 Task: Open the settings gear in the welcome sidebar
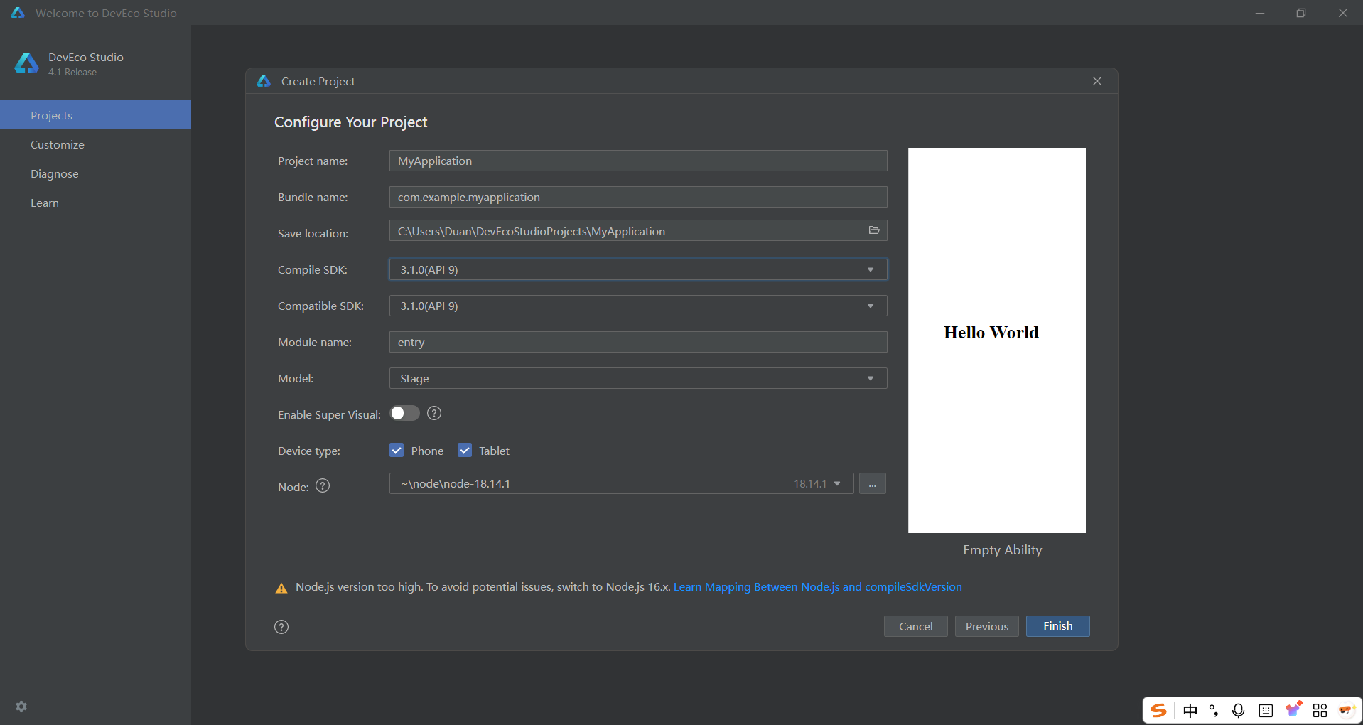[x=21, y=707]
